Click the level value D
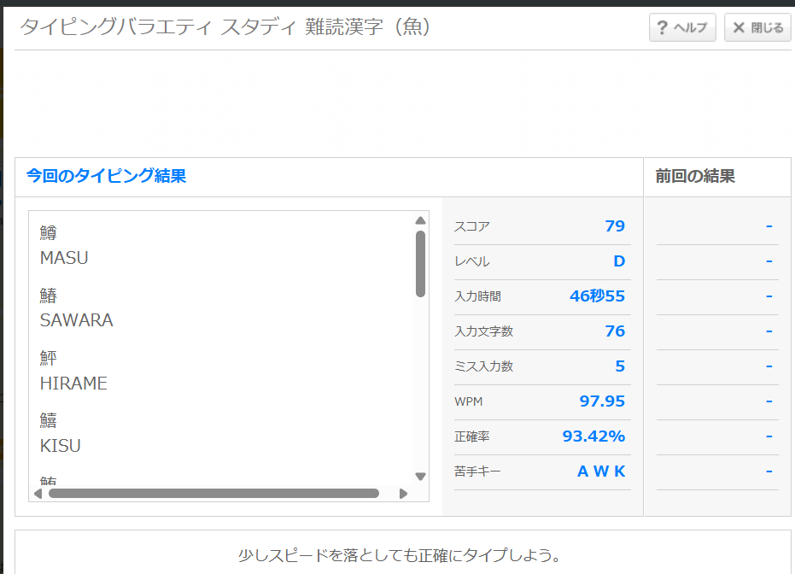The height and width of the screenshot is (574, 795). pyautogui.click(x=619, y=261)
